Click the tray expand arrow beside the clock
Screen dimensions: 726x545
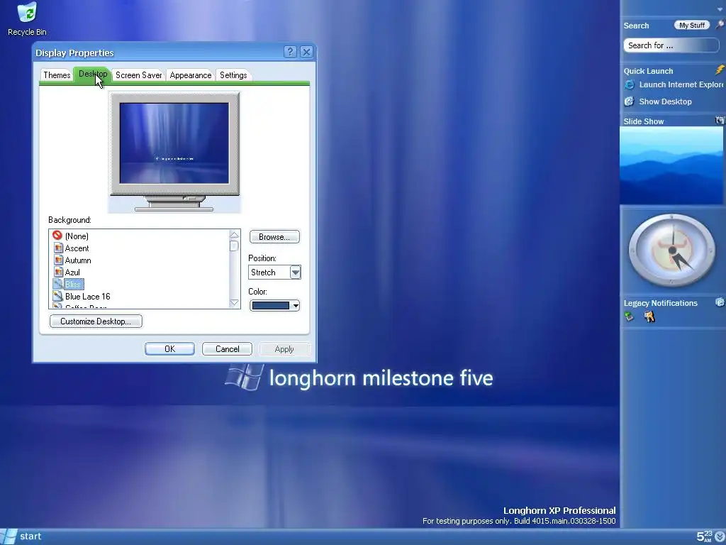pos(720,536)
